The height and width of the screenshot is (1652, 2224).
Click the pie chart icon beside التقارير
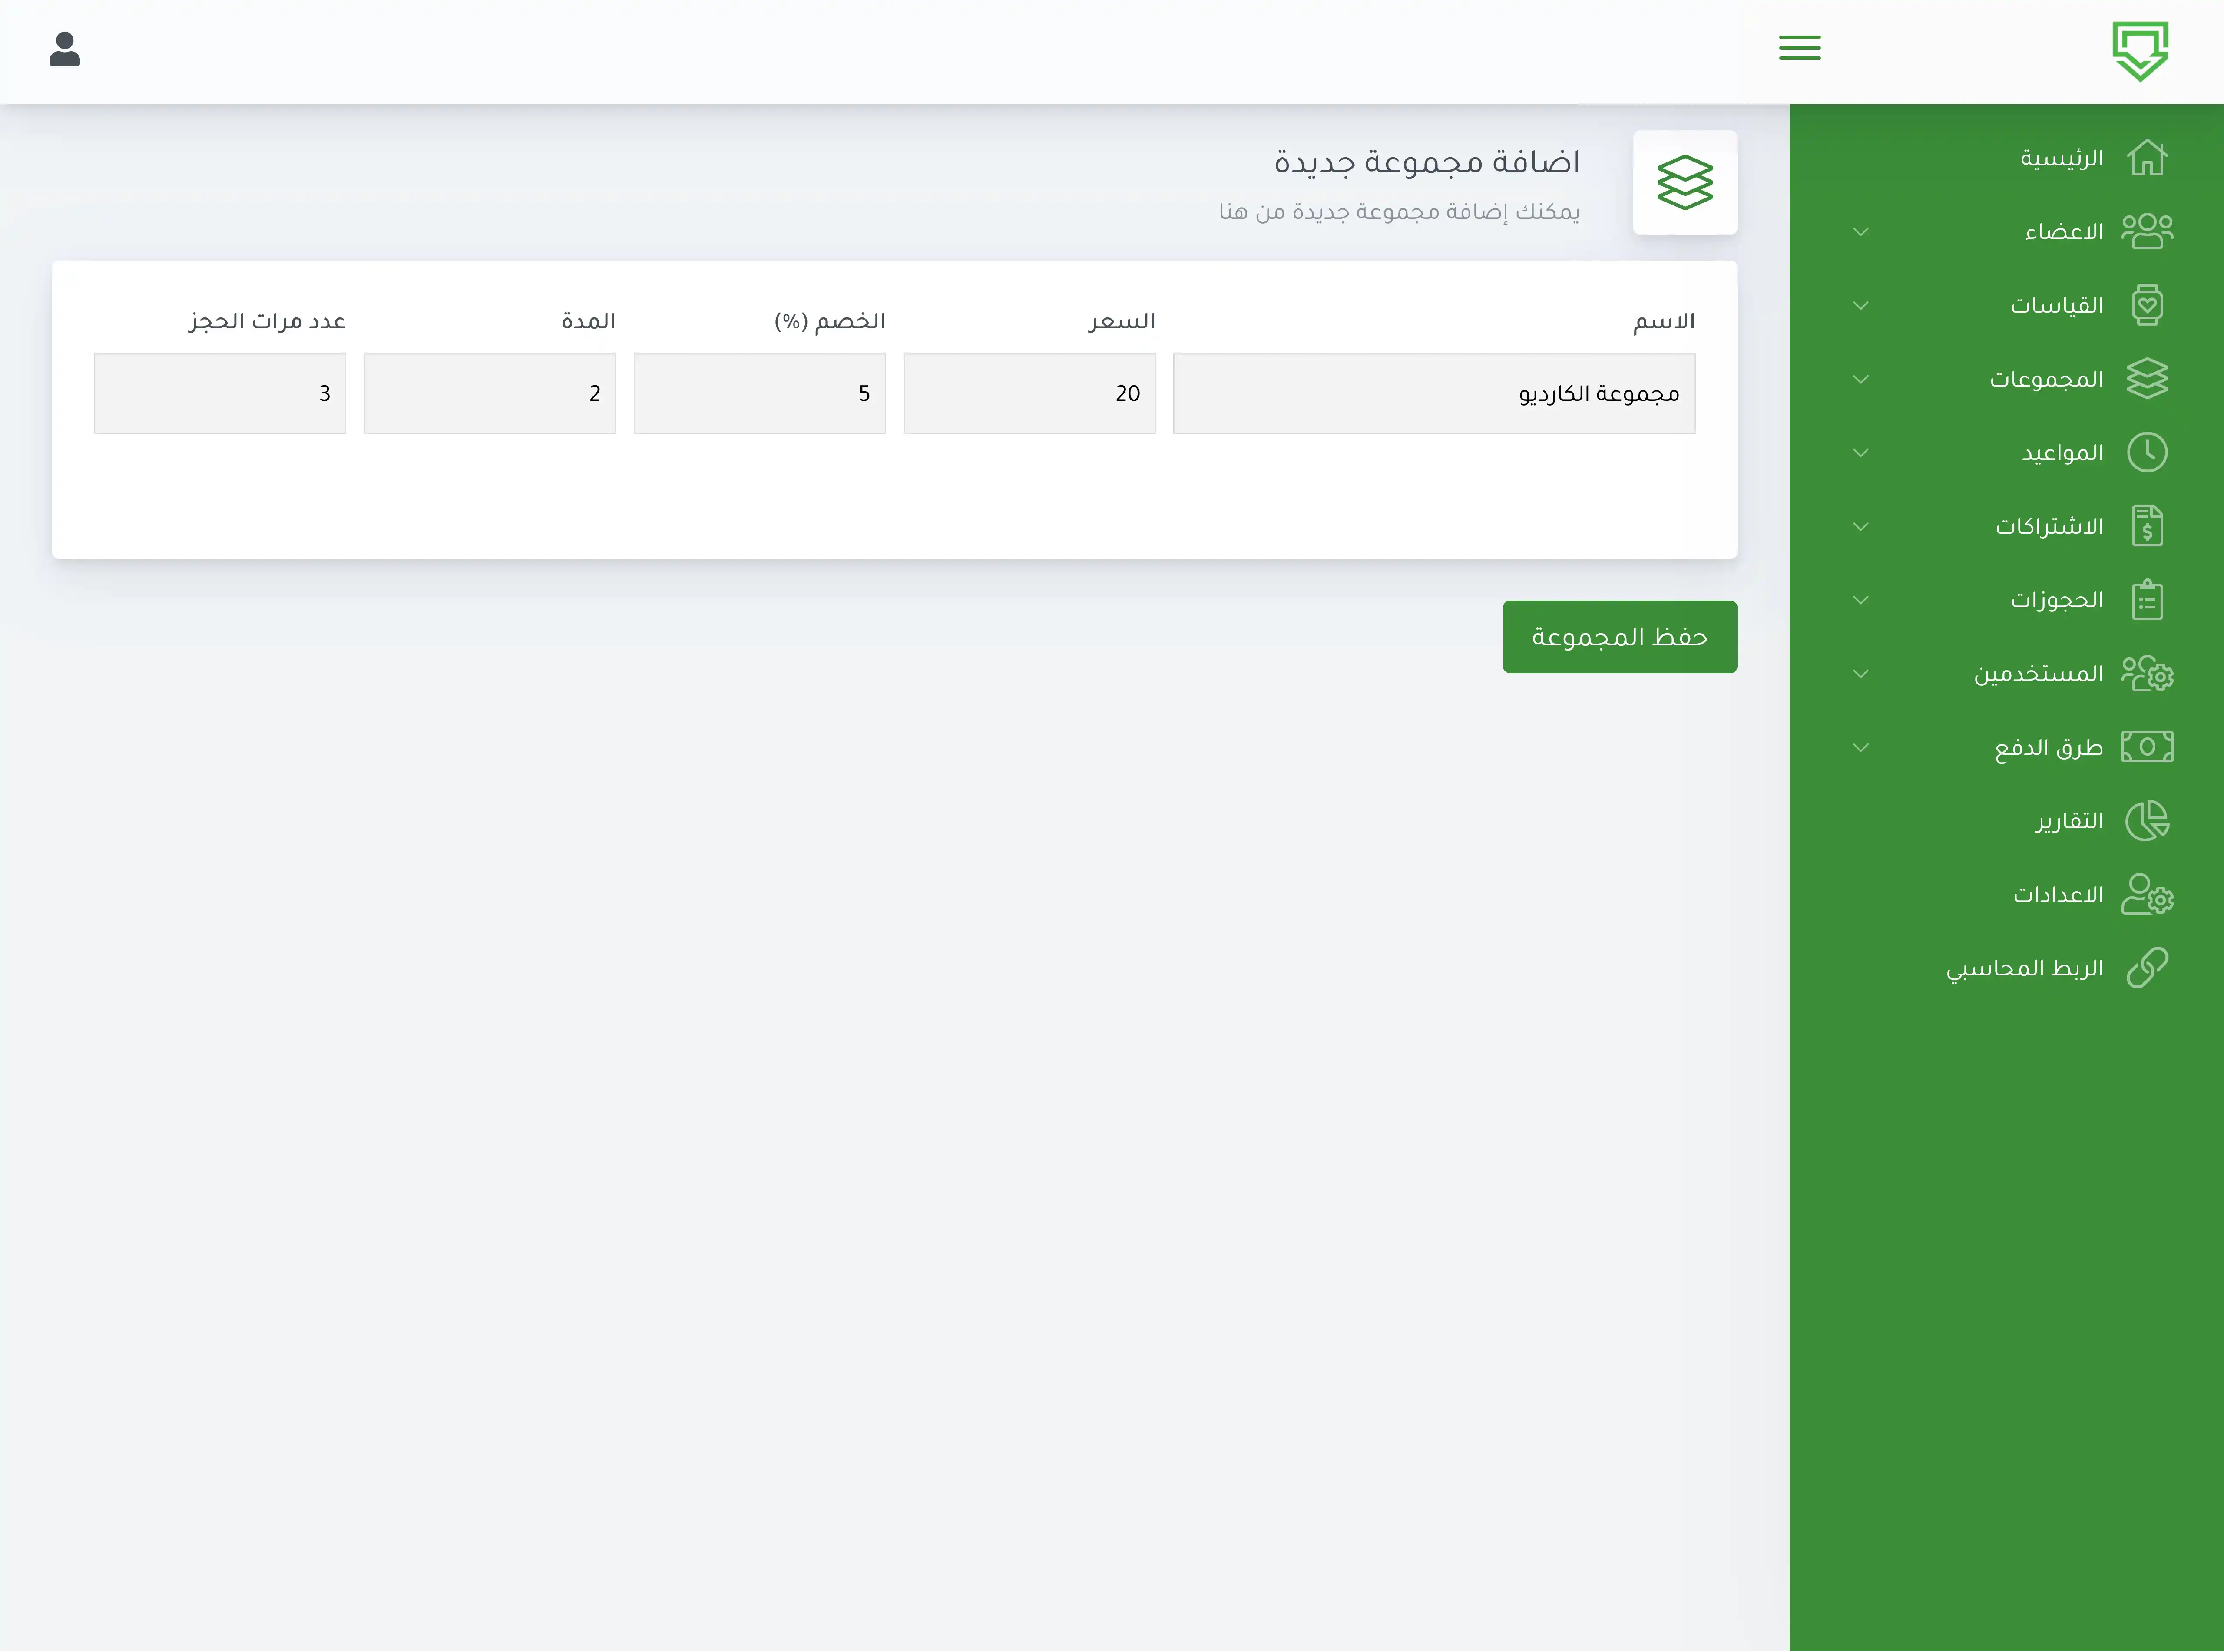(2147, 821)
